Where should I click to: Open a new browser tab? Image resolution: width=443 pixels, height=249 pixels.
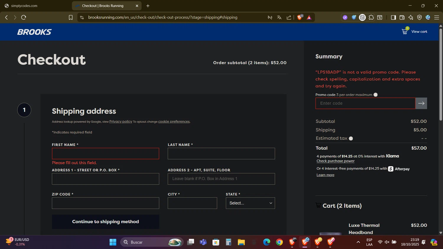point(148,6)
